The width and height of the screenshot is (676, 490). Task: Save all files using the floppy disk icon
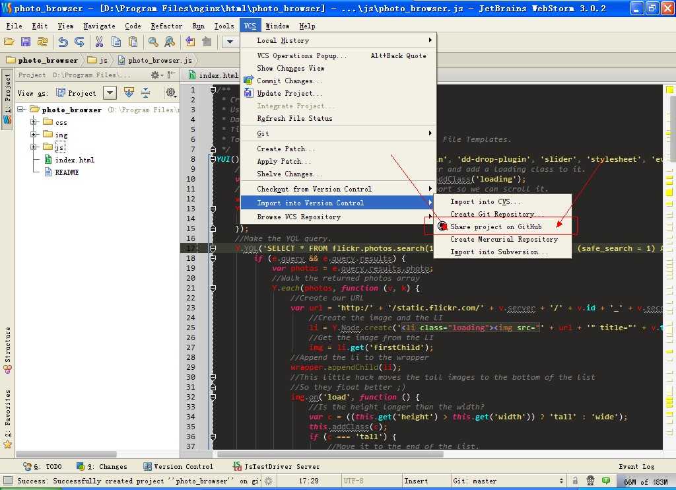pyautogui.click(x=26, y=42)
